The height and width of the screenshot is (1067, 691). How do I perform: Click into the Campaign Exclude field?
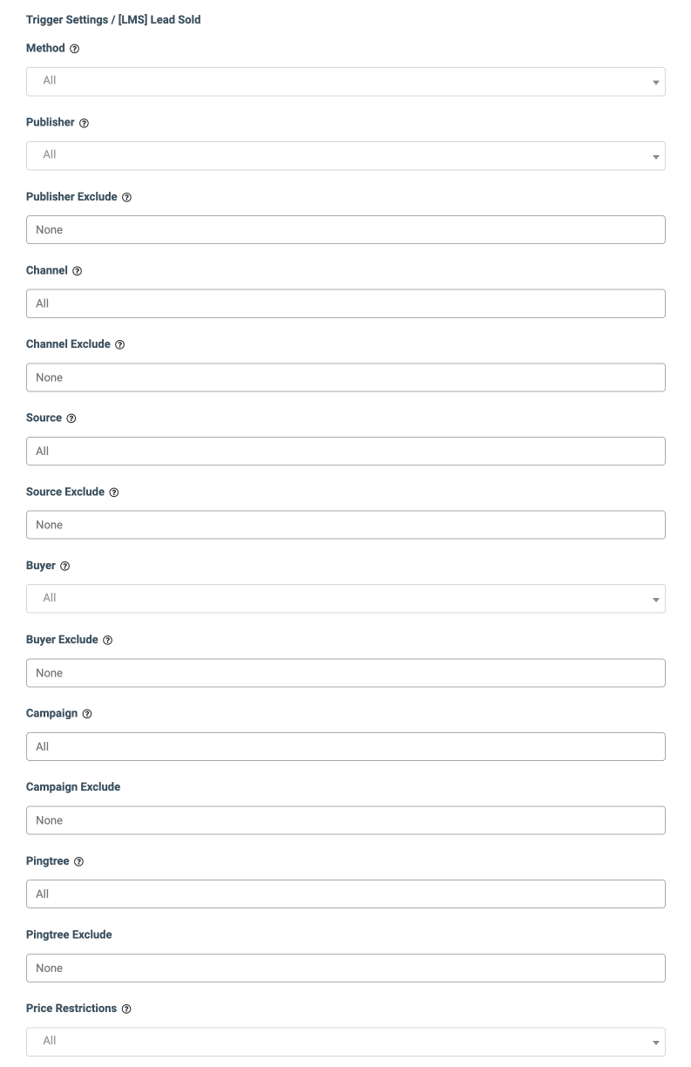coord(346,820)
